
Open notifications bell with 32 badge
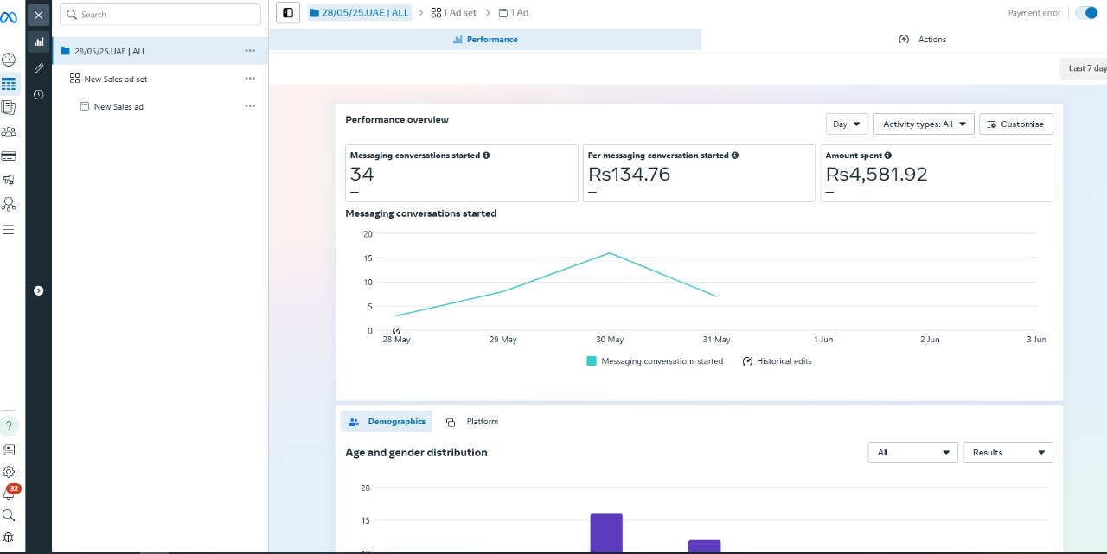[x=10, y=493]
